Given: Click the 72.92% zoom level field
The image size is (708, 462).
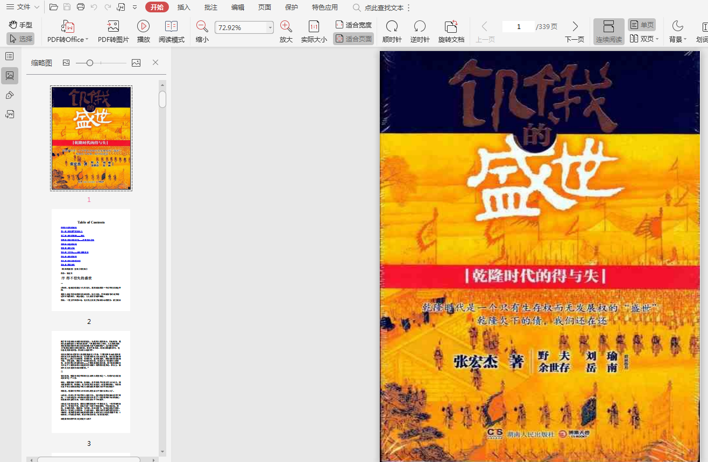Looking at the screenshot, I should (x=240, y=27).
